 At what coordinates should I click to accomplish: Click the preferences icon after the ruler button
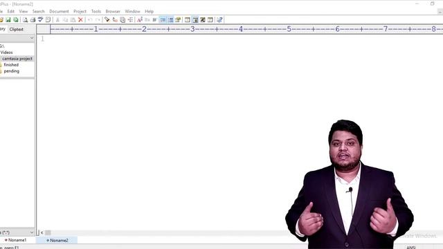[x=178, y=20]
